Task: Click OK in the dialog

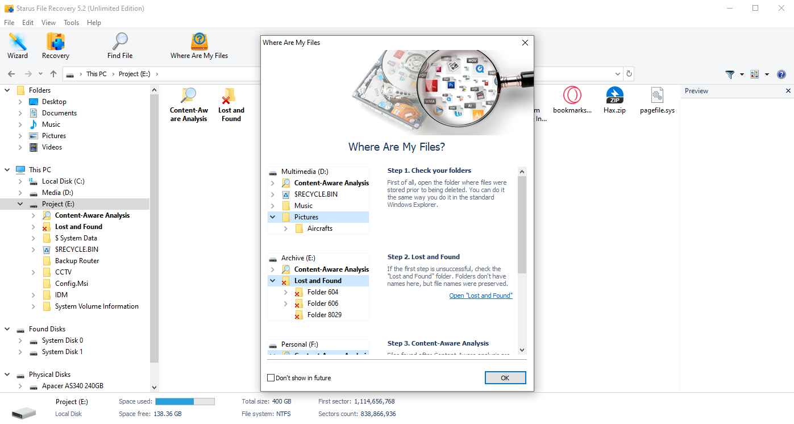Action: 505,378
